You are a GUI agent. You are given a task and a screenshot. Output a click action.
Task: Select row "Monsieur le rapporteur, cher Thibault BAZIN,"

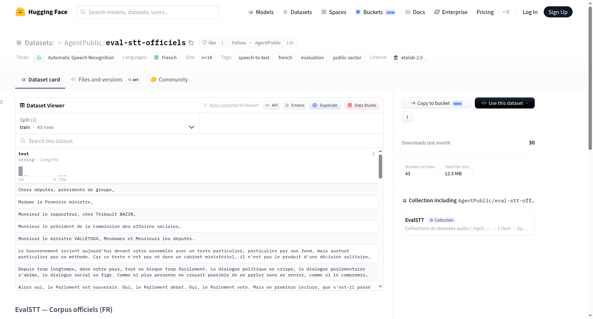pyautogui.click(x=196, y=214)
